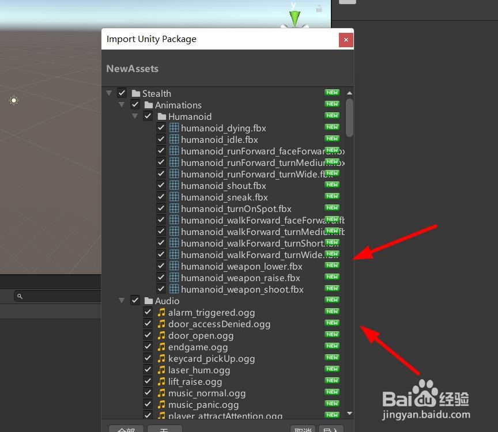Click the laser_hum.ogg audio icon
Viewport: 498px width, 432px height.
(161, 370)
